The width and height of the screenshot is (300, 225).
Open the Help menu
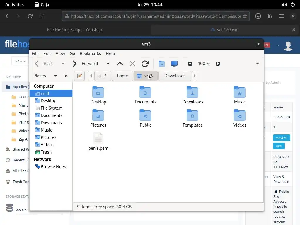pyautogui.click(x=110, y=54)
